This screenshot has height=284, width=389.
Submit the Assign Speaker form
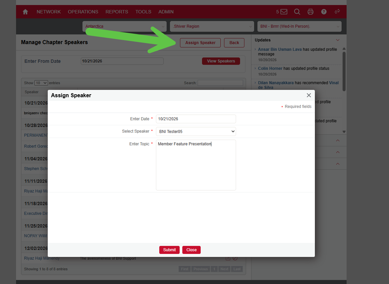[169, 250]
